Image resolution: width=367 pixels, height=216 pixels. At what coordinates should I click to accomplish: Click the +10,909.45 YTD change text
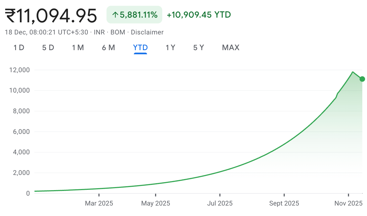click(x=199, y=15)
